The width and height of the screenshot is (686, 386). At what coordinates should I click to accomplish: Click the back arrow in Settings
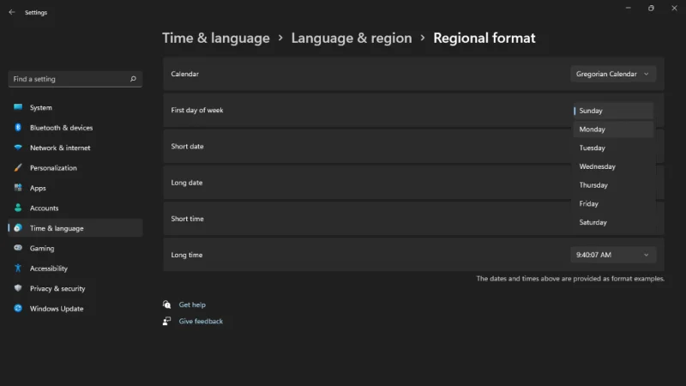(x=12, y=12)
